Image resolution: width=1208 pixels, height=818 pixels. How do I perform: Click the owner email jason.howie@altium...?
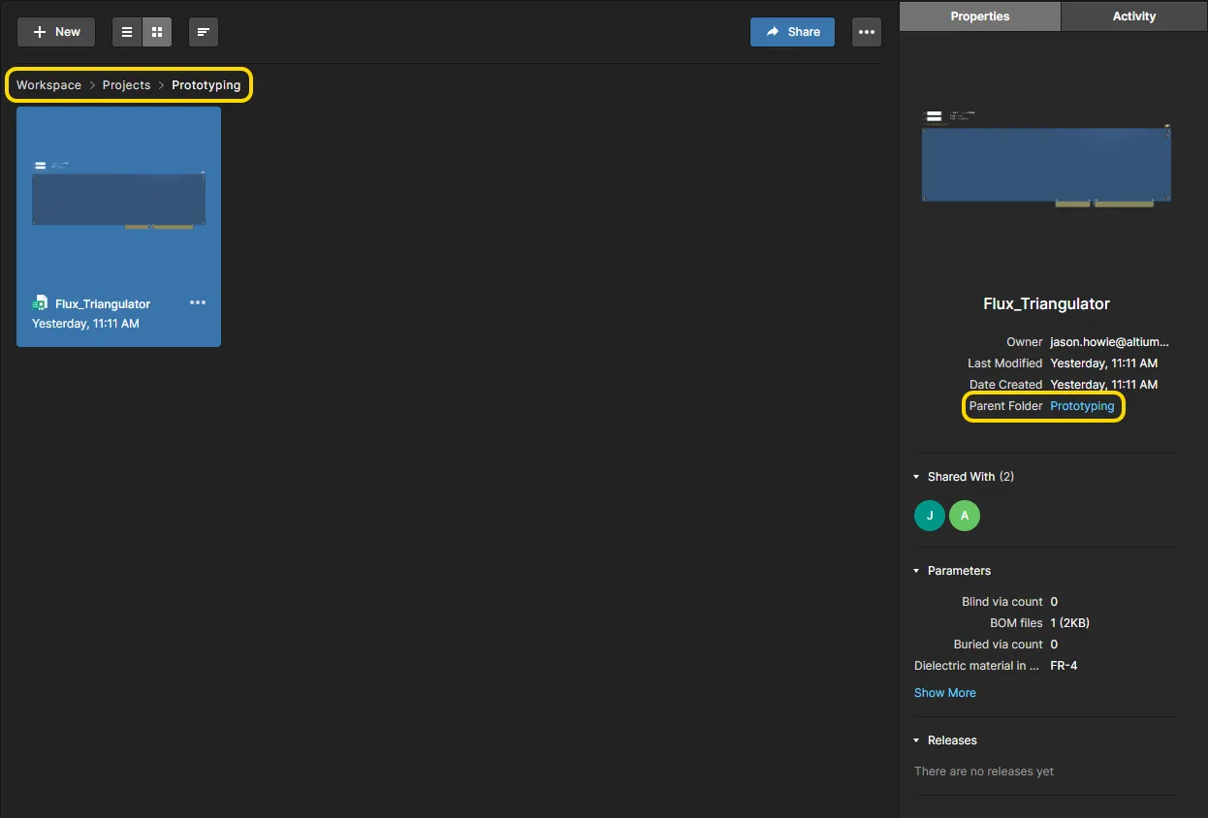tap(1110, 342)
